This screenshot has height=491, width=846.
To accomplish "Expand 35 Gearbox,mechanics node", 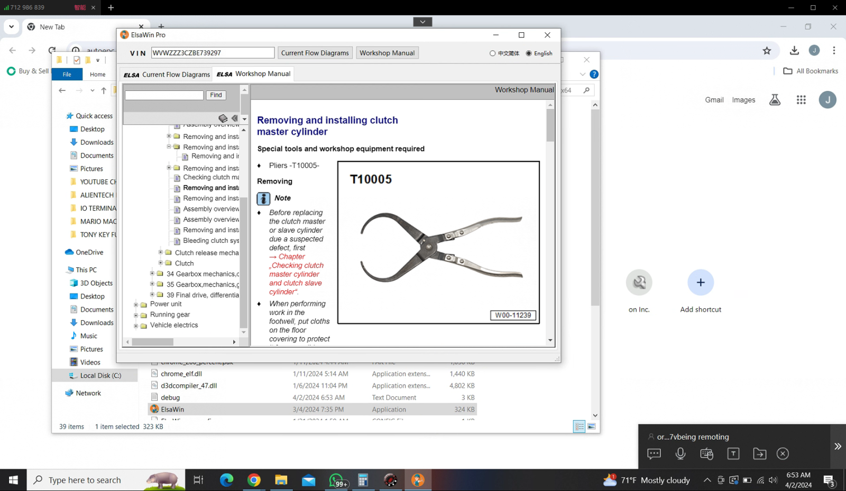I will (x=152, y=284).
